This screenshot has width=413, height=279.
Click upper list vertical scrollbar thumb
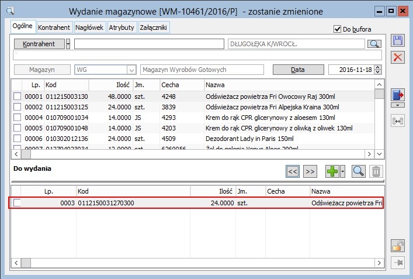pyautogui.click(x=379, y=94)
